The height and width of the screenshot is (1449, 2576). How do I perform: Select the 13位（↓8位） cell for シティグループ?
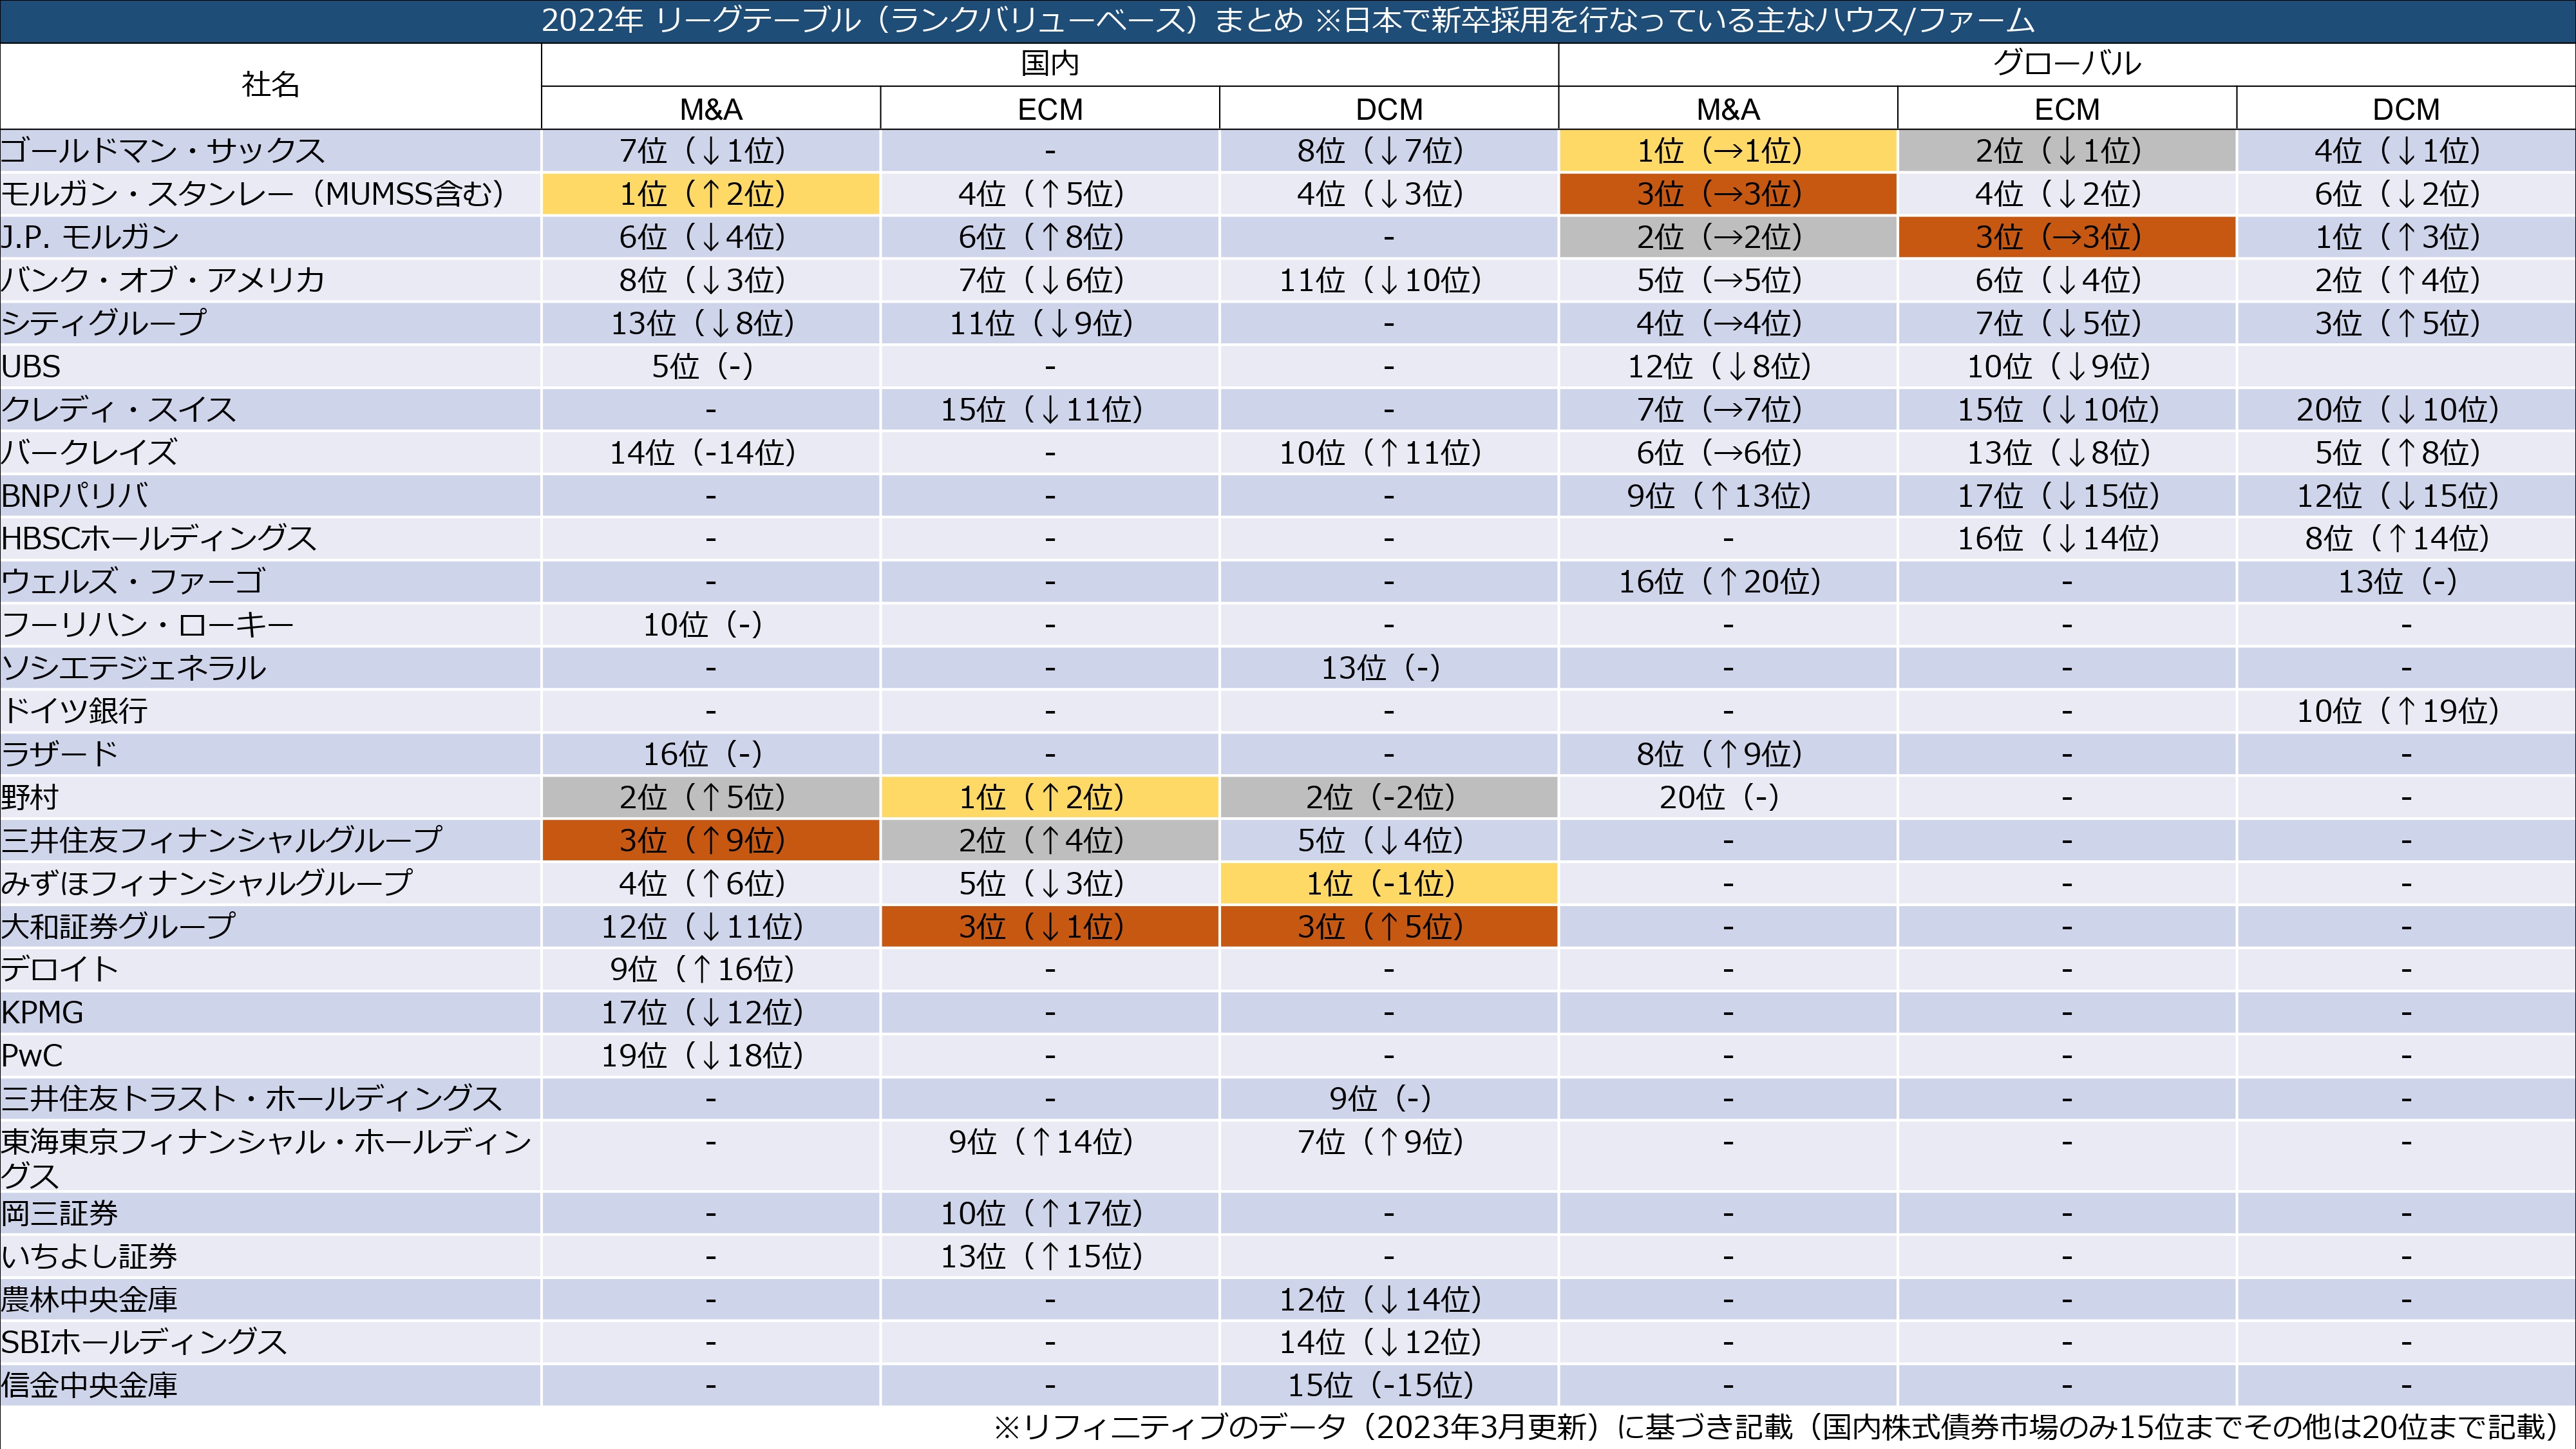click(710, 323)
